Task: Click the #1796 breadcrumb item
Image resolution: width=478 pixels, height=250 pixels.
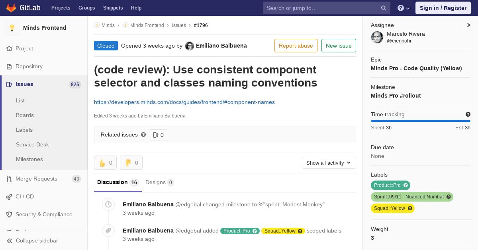Action: tap(201, 25)
